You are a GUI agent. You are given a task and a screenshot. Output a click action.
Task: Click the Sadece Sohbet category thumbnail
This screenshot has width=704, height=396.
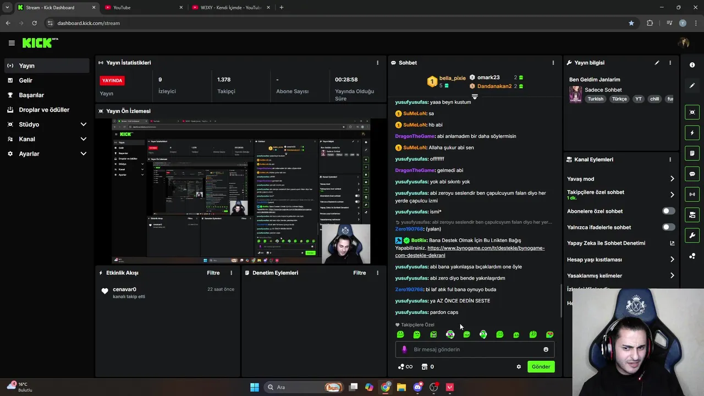point(575,94)
